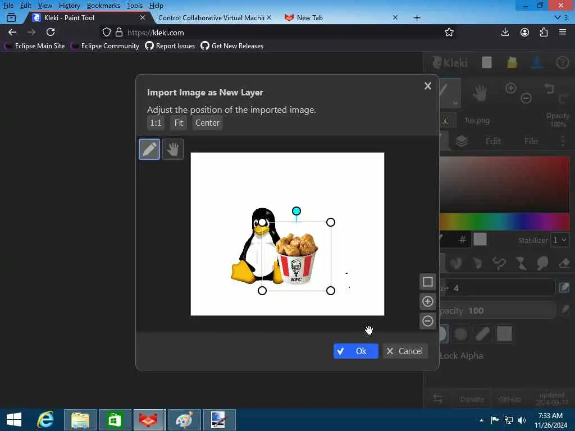Click the cyan rotation handle above the KFC image
Viewport: 575px width, 431px height.
(296, 211)
